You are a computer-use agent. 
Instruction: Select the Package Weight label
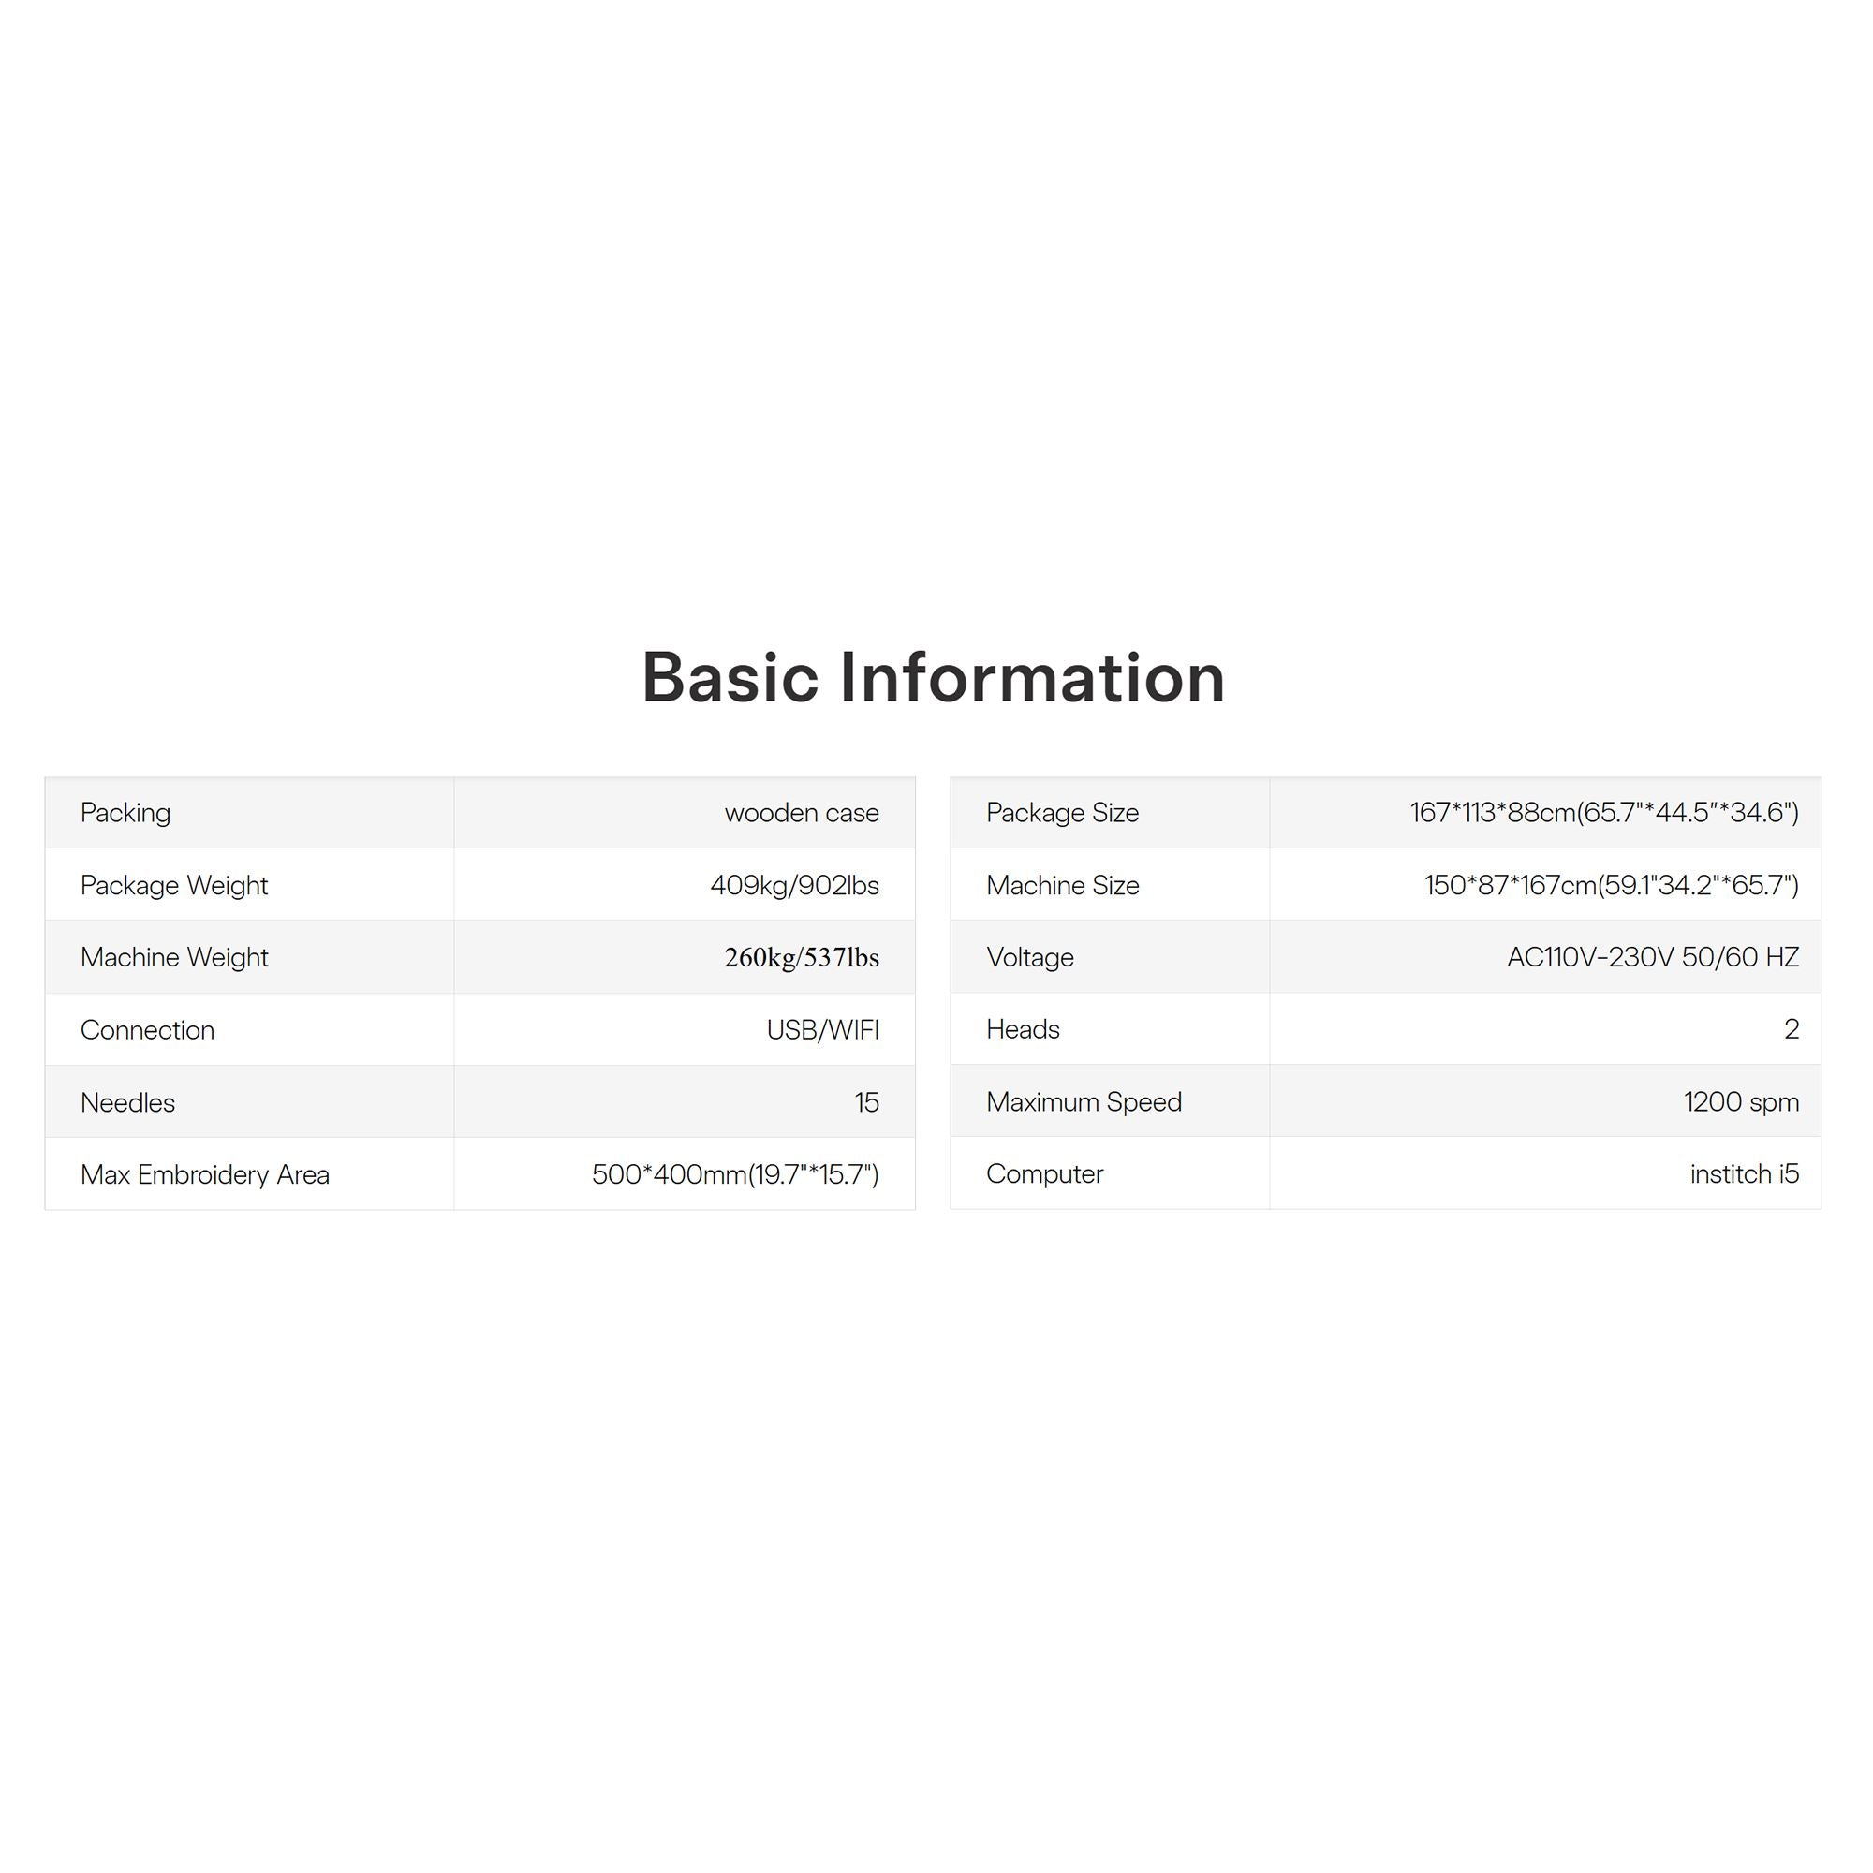pos(173,885)
